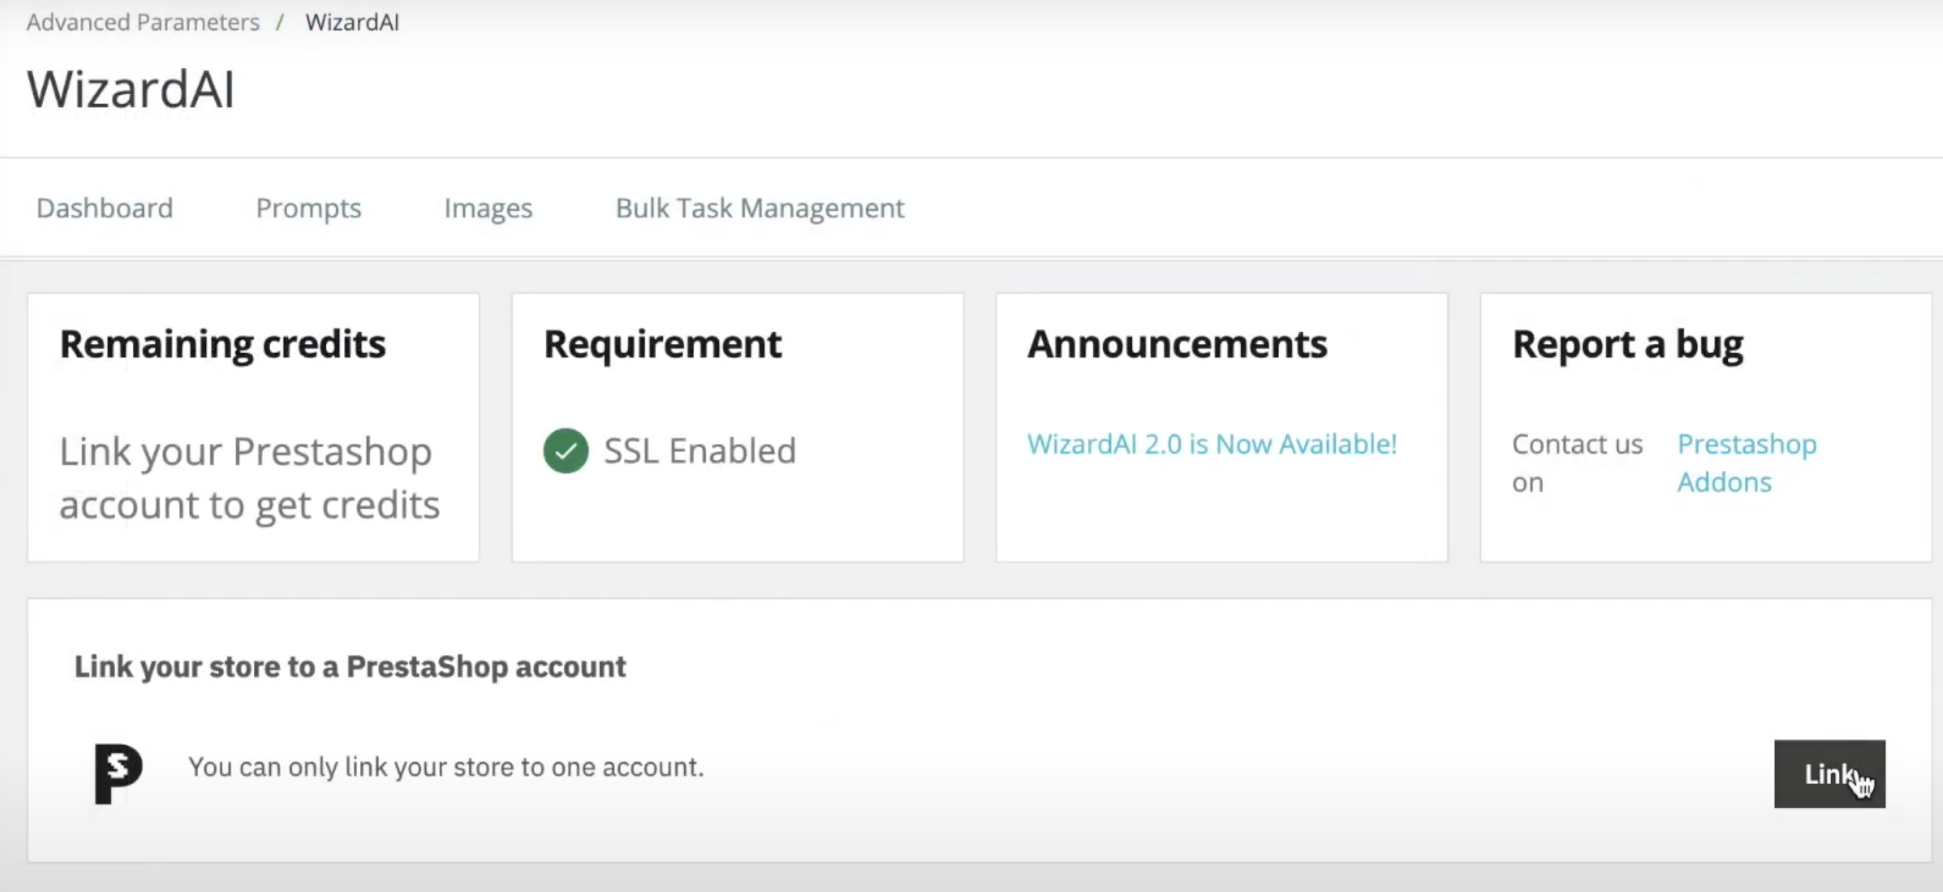The height and width of the screenshot is (892, 1943).
Task: Click the WizardAI breadcrumb item
Action: pos(352,22)
